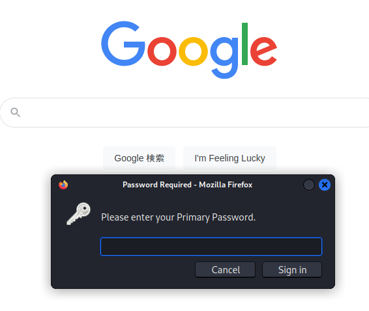
Task: Click the I'm Feeling Lucky button
Action: coord(229,158)
